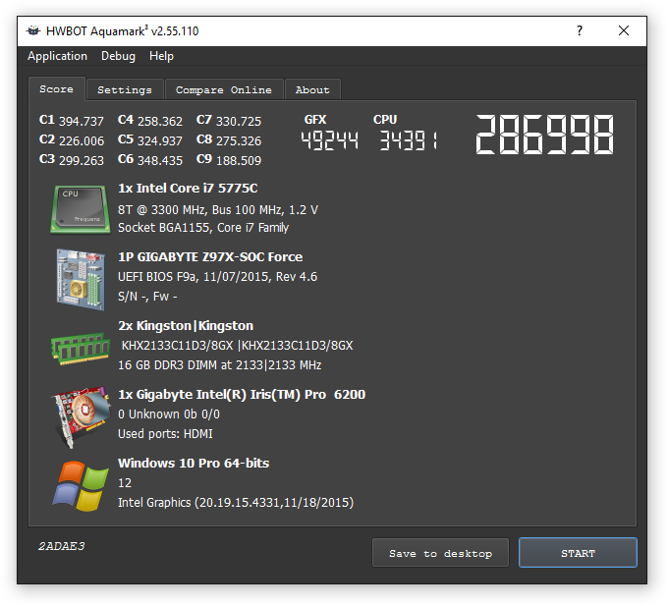Click the heading Gigabyte Intel(R) Iris(TM) Pro 6200

pos(242,395)
